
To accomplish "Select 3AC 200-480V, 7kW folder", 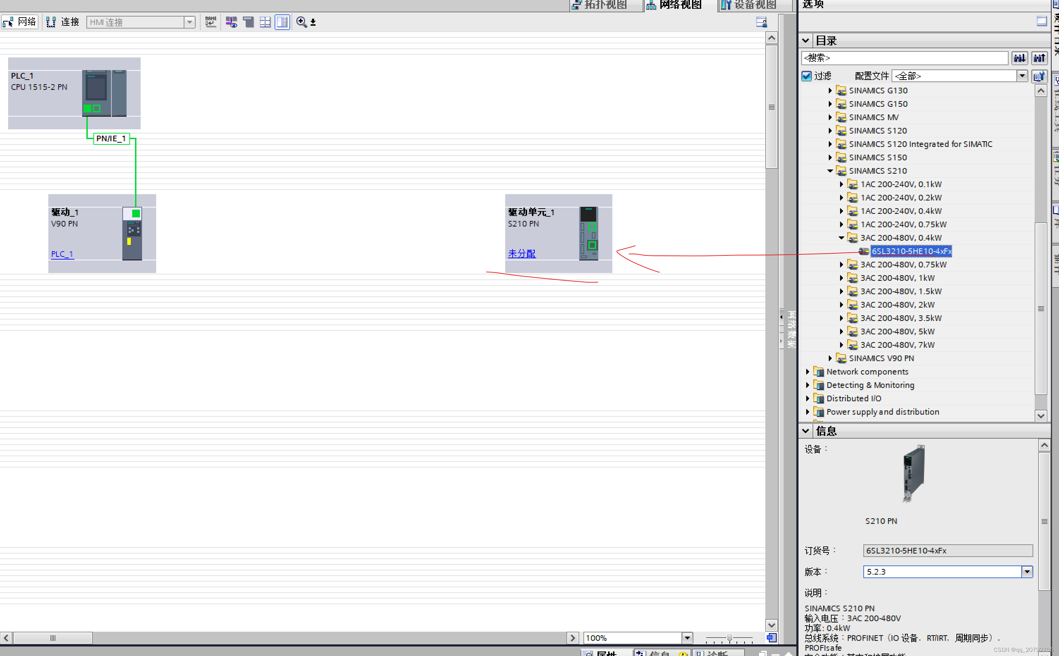I will (897, 345).
